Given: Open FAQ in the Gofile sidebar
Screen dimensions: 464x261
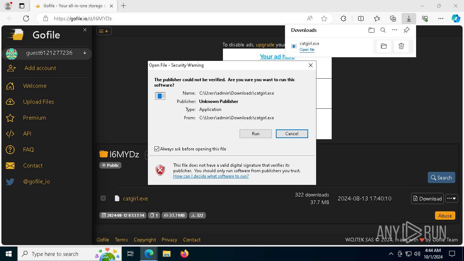Looking at the screenshot, I should pyautogui.click(x=28, y=150).
